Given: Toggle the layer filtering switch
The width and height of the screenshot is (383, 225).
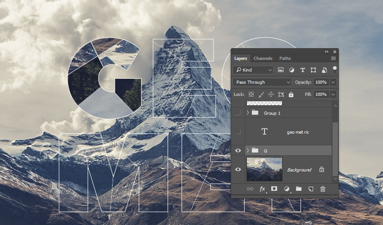Looking at the screenshot, I should (x=335, y=69).
